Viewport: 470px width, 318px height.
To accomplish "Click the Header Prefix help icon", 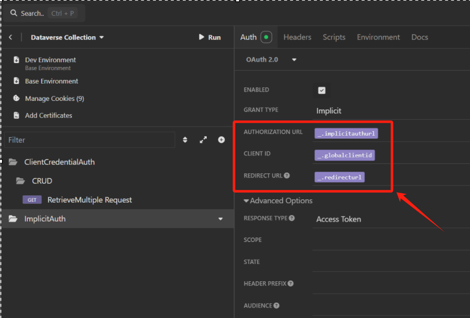I will [291, 283].
